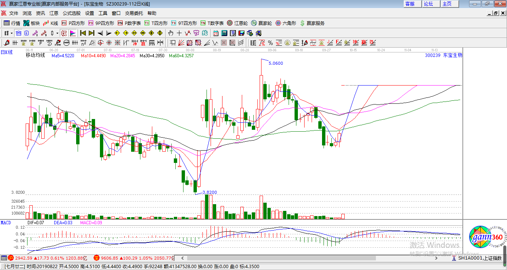Open 赢家服务 service page

click(x=312, y=23)
